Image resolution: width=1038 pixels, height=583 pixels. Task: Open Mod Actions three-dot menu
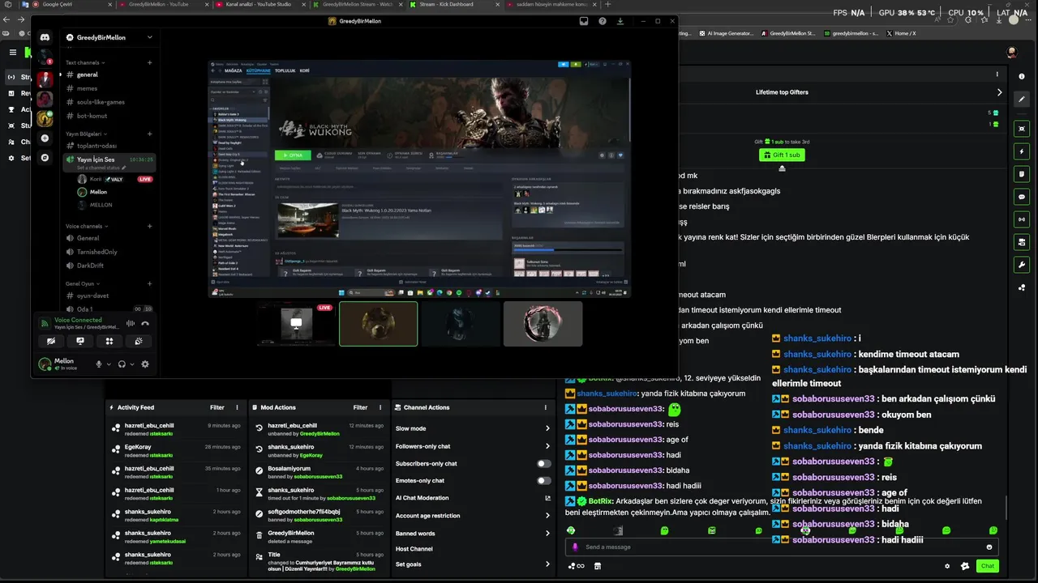(380, 407)
